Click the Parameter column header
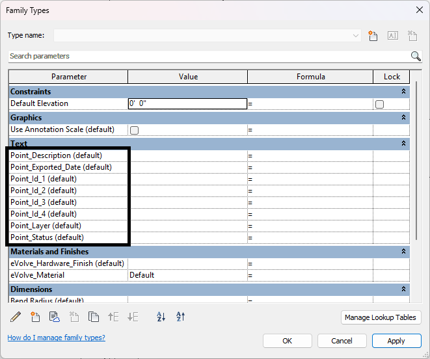The width and height of the screenshot is (430, 359). pyautogui.click(x=69, y=77)
